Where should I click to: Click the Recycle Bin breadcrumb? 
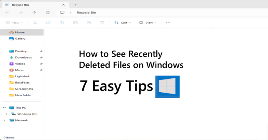(x=86, y=13)
